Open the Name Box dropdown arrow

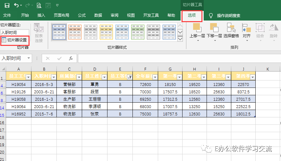(x=29, y=58)
